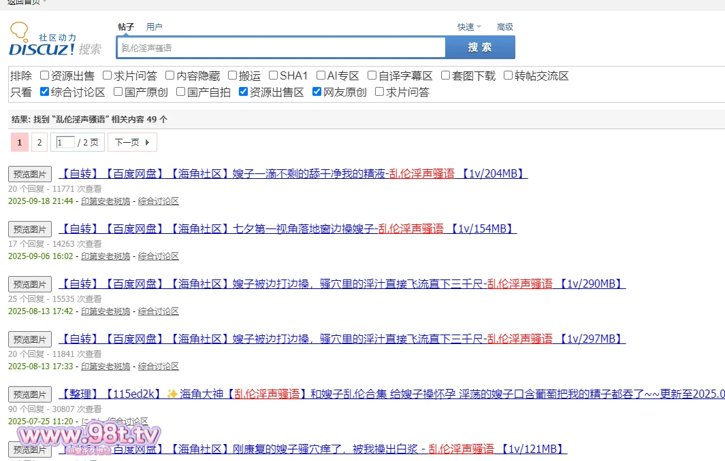725x461 pixels.
Task: Tick the 国产自拍 checkbox
Action: coord(181,92)
